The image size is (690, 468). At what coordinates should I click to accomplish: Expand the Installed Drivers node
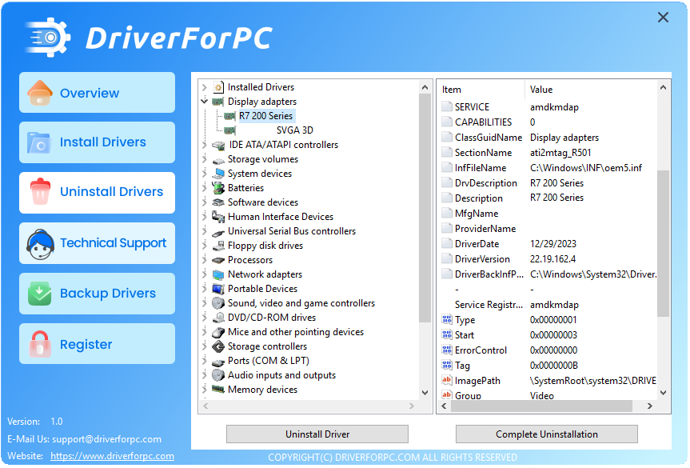coord(205,87)
